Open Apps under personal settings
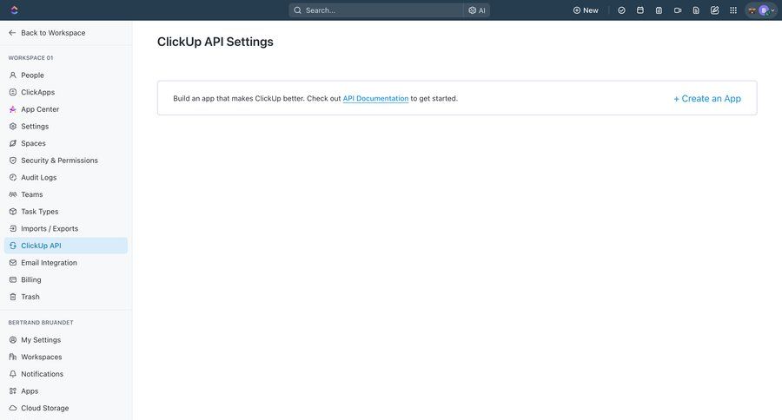Screen dimensions: 782x420 (66, 391)
